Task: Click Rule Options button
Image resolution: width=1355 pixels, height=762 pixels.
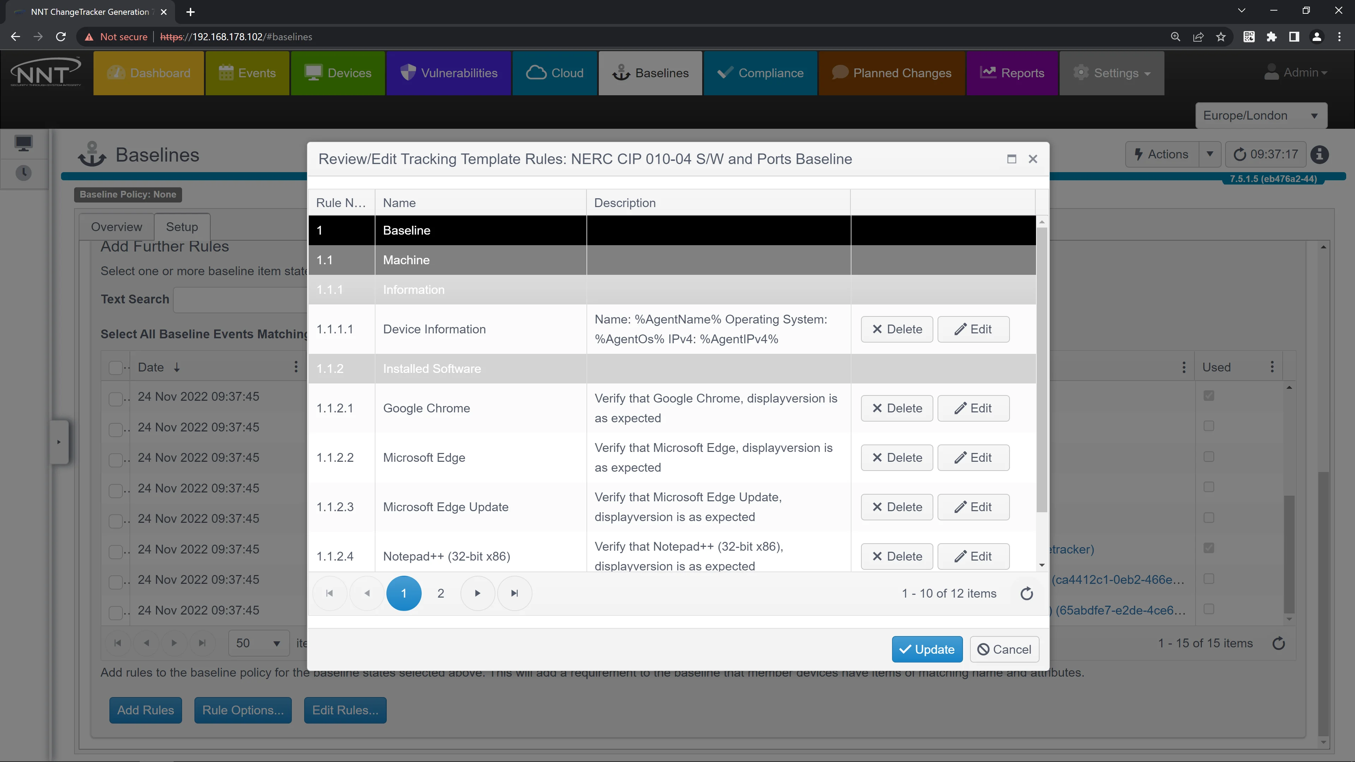Action: click(242, 710)
